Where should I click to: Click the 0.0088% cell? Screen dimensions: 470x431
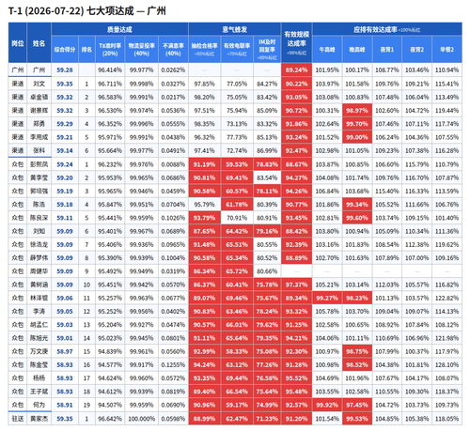[173, 164]
